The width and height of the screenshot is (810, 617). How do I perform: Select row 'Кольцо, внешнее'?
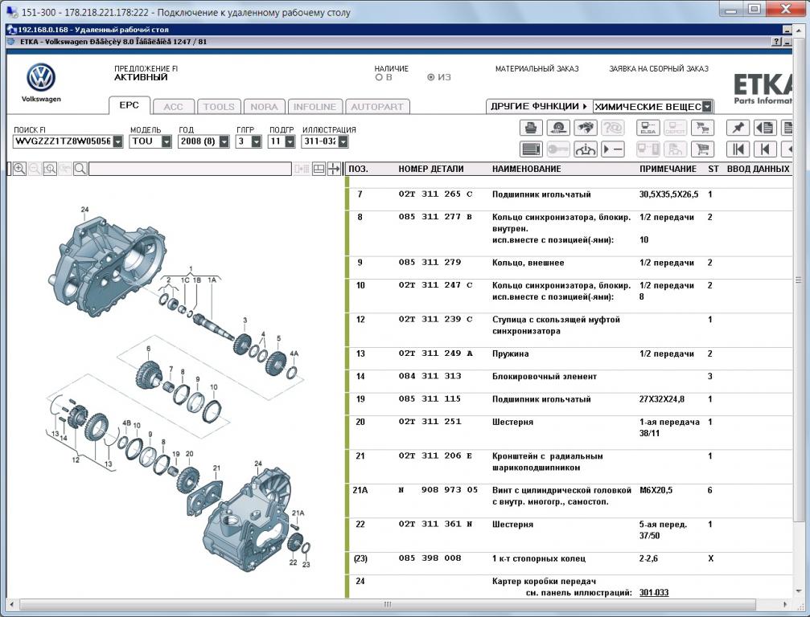(x=570, y=263)
